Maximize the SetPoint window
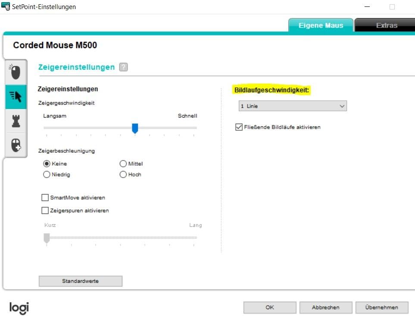This screenshot has height=316, width=415. click(392, 6)
